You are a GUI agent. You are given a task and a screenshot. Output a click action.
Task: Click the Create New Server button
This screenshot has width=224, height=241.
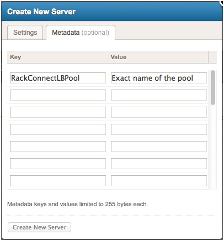point(39,227)
